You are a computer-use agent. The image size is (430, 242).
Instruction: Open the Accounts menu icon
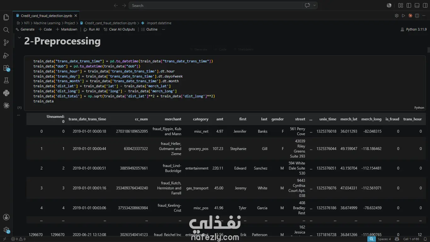pos(6,217)
